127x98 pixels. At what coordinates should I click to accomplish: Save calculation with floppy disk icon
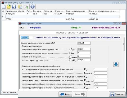(x=14, y=7)
